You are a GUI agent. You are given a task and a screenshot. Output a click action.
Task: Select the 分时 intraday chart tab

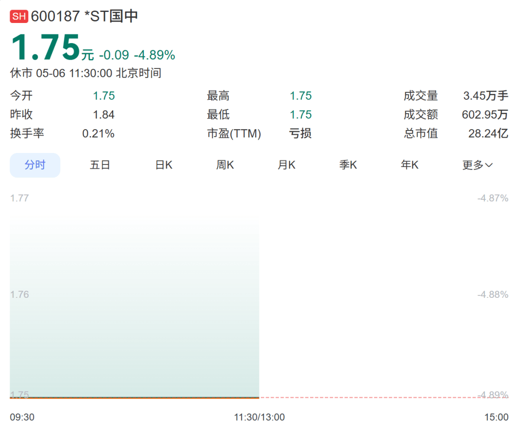[x=35, y=165]
